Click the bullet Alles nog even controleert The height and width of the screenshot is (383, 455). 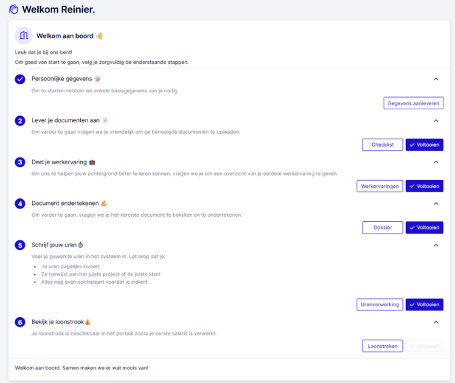click(x=94, y=282)
